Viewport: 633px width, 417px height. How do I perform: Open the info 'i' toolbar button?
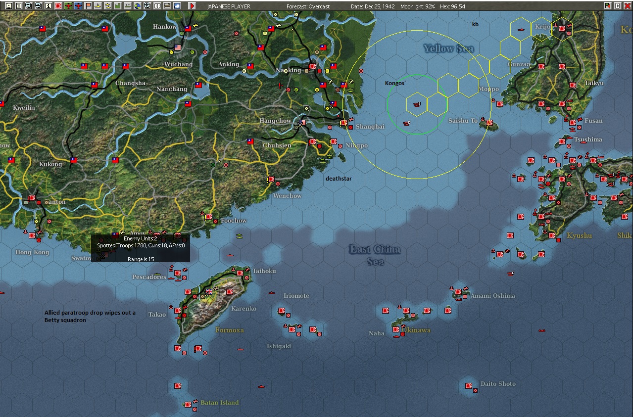click(48, 6)
